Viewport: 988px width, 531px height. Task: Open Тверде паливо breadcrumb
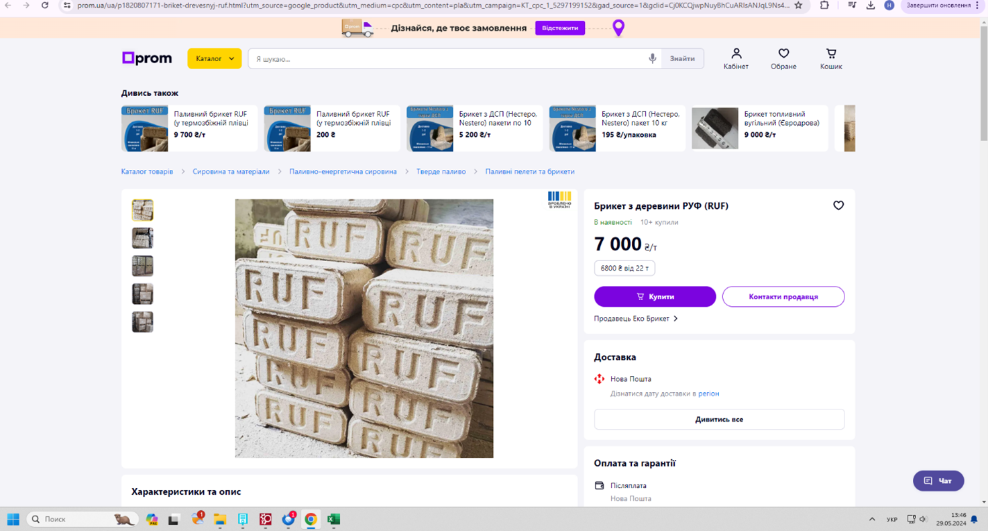441,171
